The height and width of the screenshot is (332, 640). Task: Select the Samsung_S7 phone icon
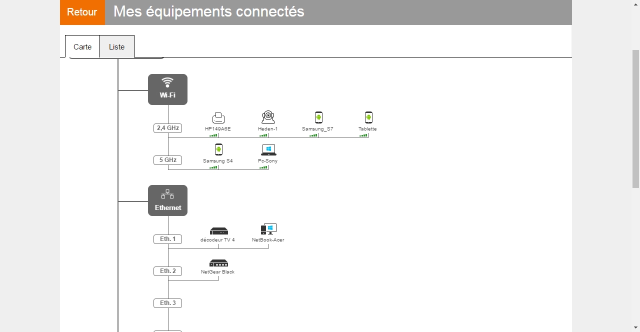[318, 117]
